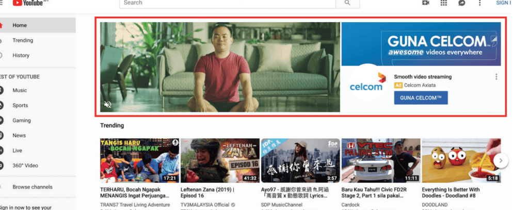Screen dimensions: 513x210
Task: Click Celcom Axiata advertiser name
Action: (x=420, y=85)
